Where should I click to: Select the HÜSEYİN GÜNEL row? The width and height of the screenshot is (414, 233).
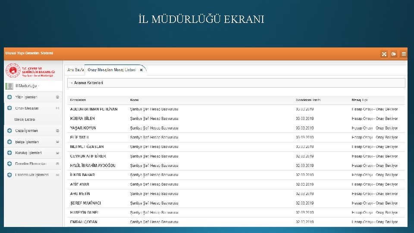(236, 212)
